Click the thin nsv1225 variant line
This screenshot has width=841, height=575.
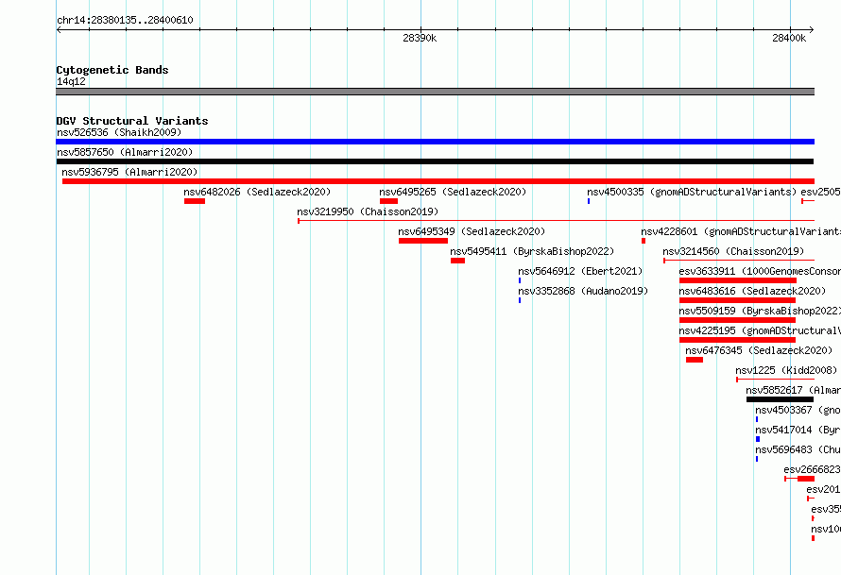coord(775,380)
